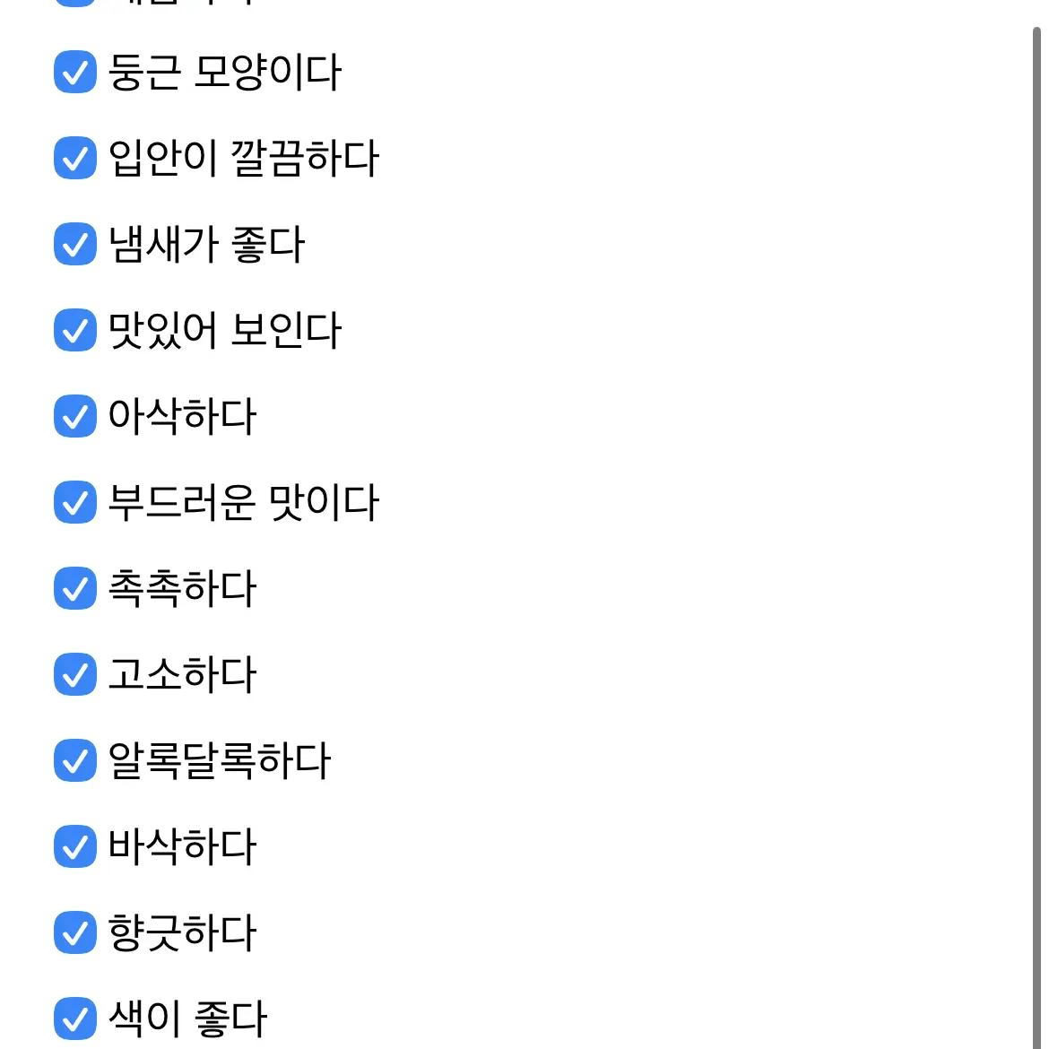
Task: Select the label text 둥근 모양이다
Action: coord(224,74)
